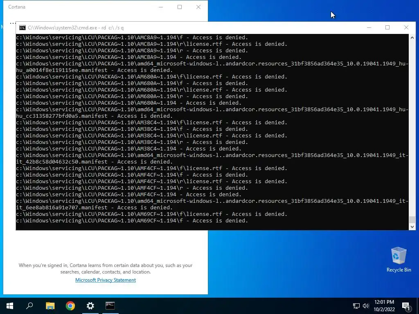Click the Cortana window title text
The height and width of the screenshot is (314, 419).
(17, 7)
